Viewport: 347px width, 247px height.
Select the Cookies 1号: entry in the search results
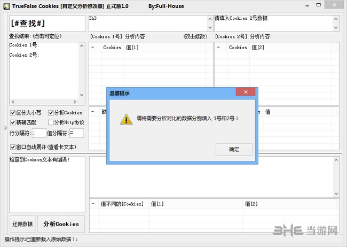pos(24,45)
